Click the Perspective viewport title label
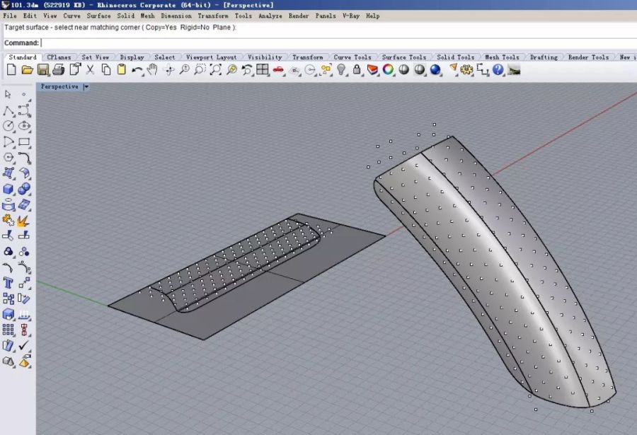 pyautogui.click(x=59, y=86)
